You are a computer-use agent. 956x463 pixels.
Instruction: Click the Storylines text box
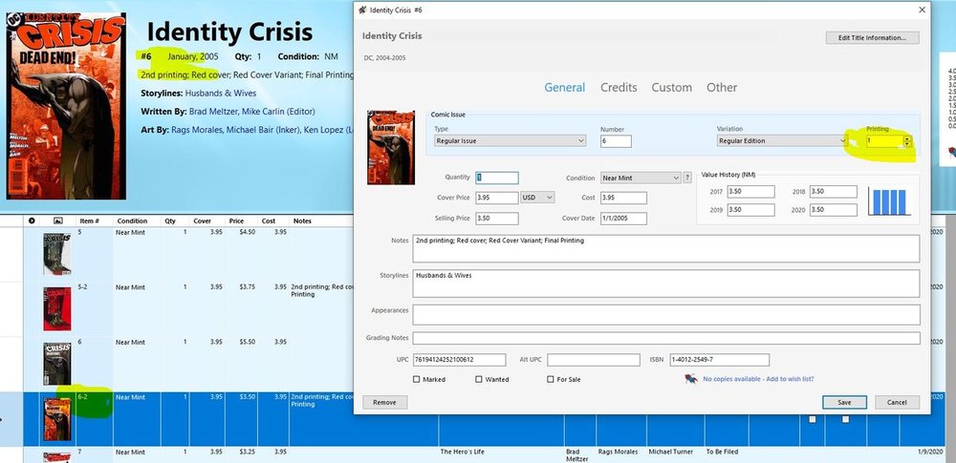[x=665, y=284]
